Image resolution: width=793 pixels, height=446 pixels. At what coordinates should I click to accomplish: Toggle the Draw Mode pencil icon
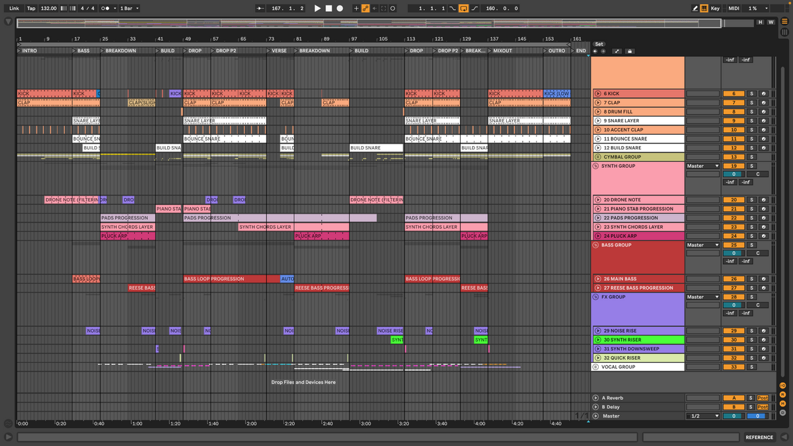(695, 9)
